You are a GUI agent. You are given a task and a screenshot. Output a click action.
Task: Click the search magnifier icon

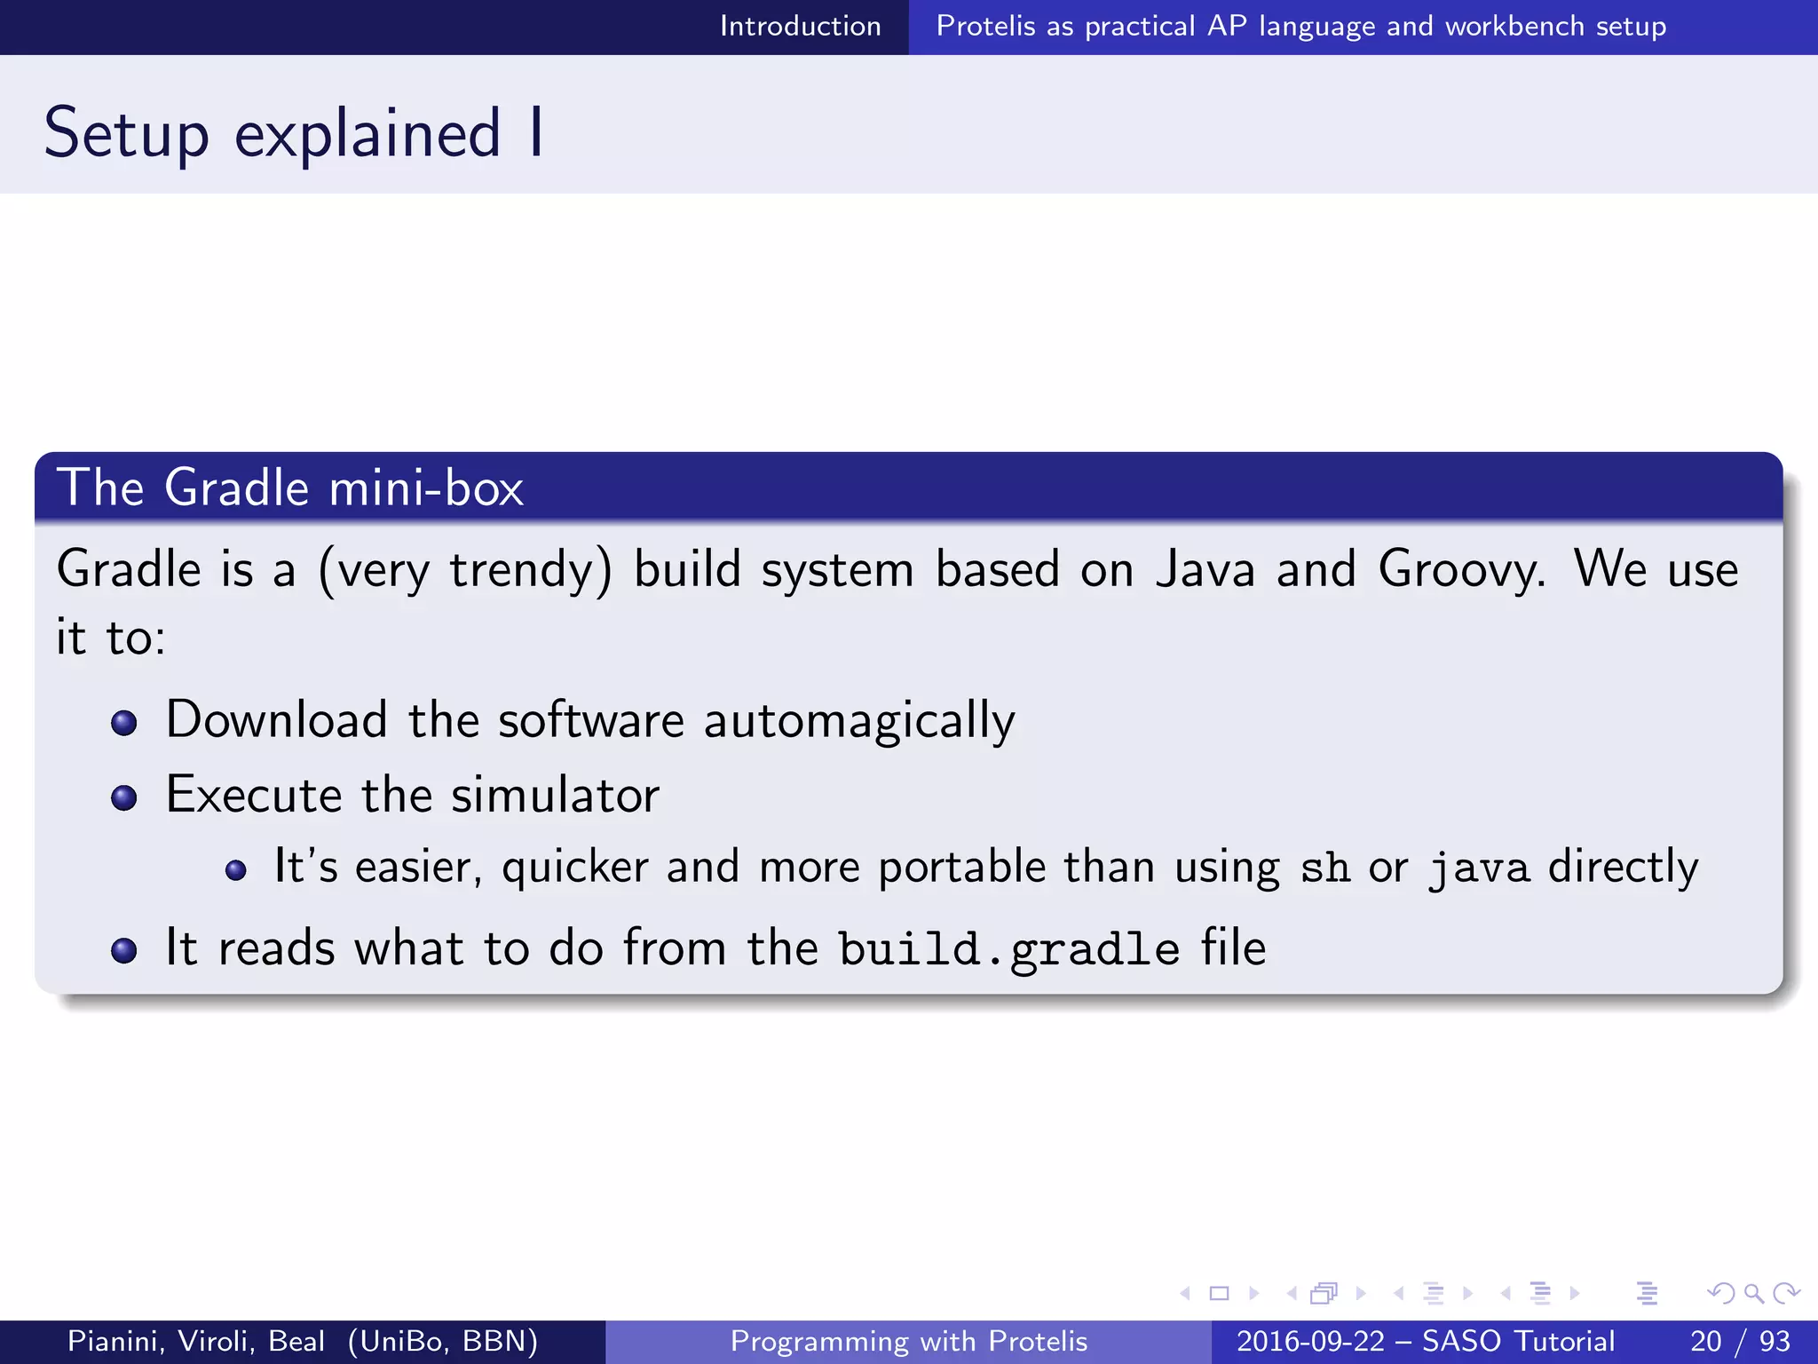(x=1753, y=1294)
